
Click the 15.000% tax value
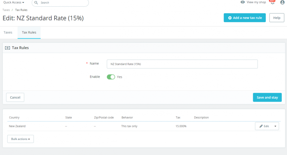pos(181,126)
